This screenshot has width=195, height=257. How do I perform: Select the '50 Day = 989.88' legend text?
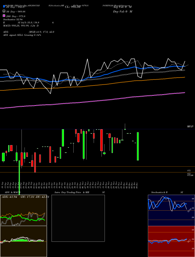[x=16, y=11]
